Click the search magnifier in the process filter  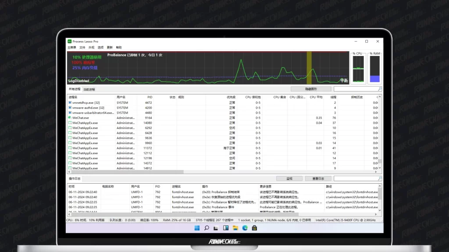click(x=380, y=89)
